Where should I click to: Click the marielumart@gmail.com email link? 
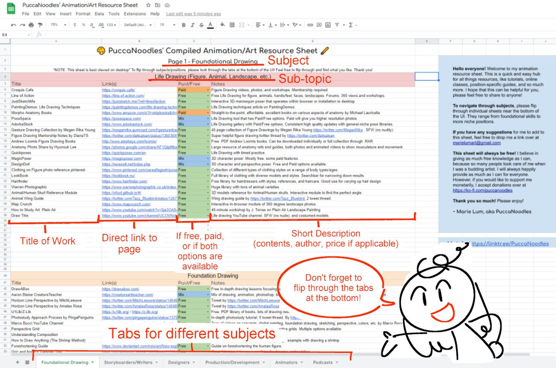(x=476, y=143)
